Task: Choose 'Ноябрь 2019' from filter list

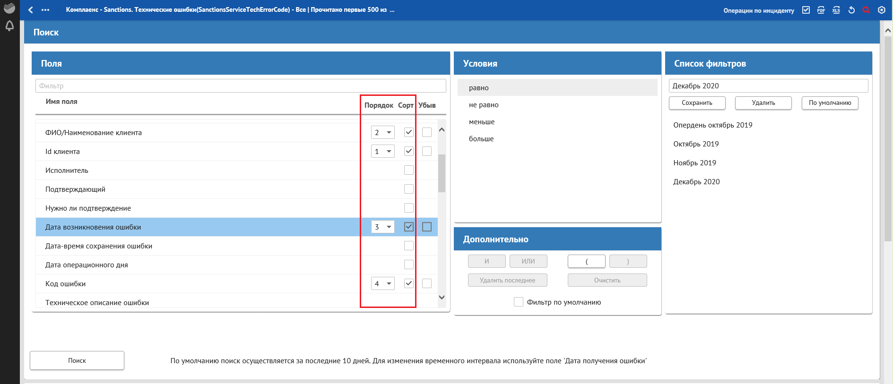Action: pyautogui.click(x=694, y=163)
